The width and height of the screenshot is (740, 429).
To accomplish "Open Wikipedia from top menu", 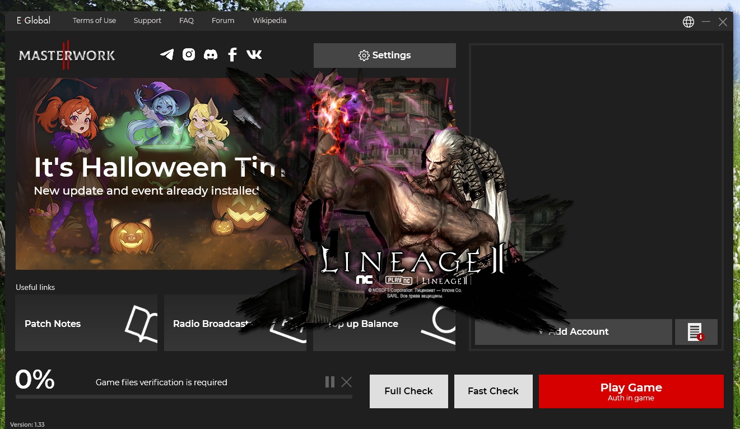I will 269,21.
